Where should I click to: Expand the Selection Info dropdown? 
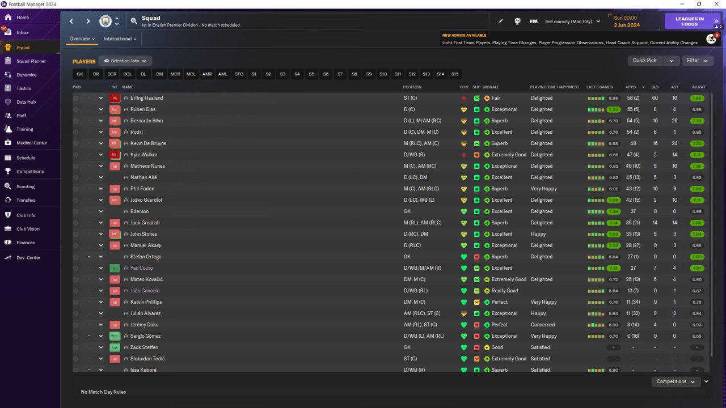tap(125, 61)
